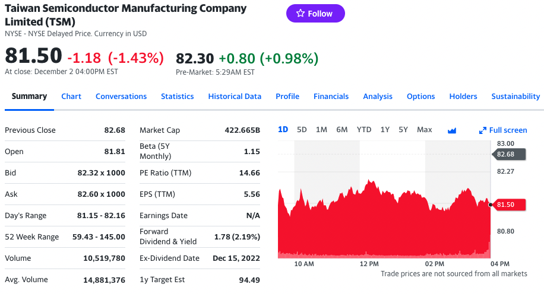Image resolution: width=544 pixels, height=294 pixels.
Task: Open the Chart tab
Action: [71, 96]
